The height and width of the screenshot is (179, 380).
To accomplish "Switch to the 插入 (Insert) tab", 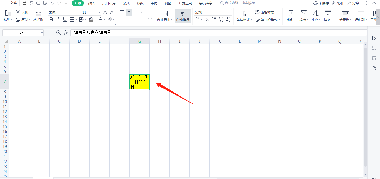I will pos(92,3).
